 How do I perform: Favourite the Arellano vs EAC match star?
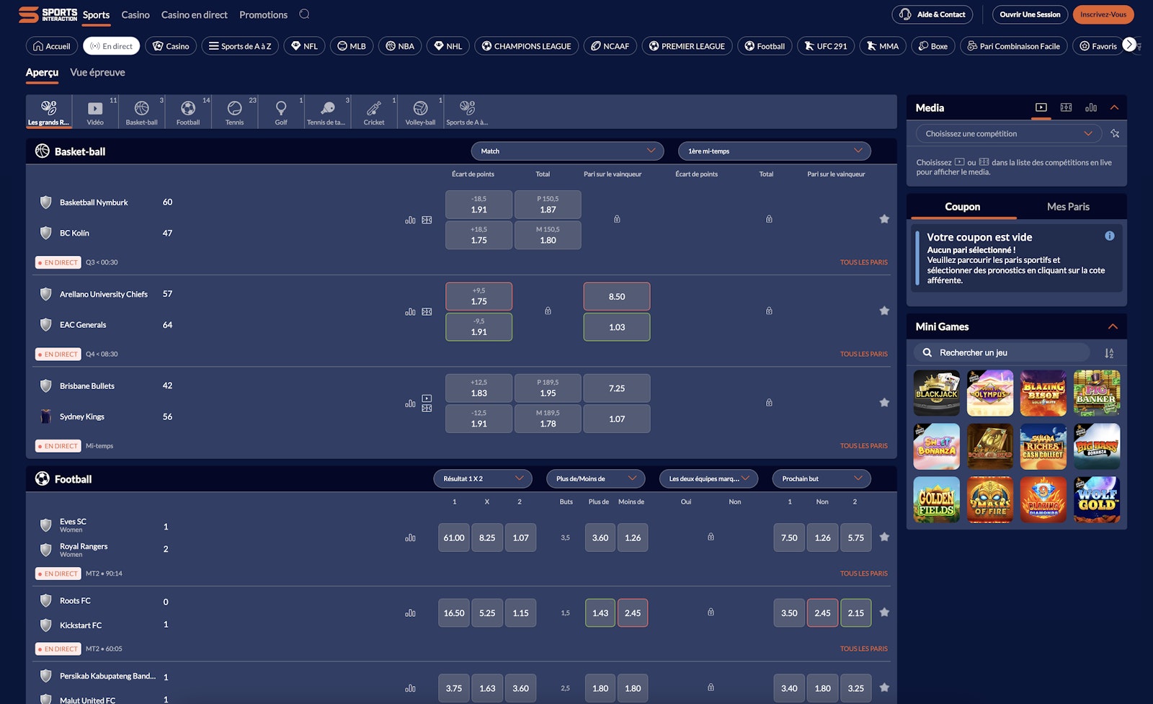click(x=884, y=310)
